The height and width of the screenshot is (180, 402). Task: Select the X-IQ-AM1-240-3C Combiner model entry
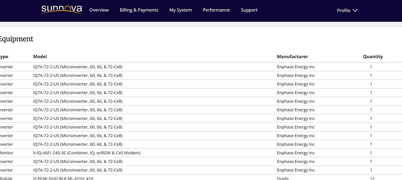coord(87,153)
